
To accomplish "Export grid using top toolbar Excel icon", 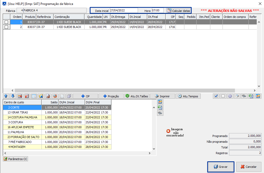I will tap(251, 96).
